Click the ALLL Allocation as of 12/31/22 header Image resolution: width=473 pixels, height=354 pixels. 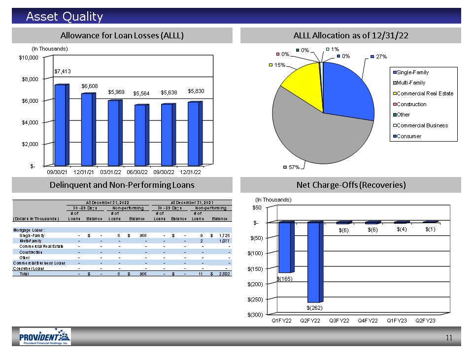click(x=350, y=35)
